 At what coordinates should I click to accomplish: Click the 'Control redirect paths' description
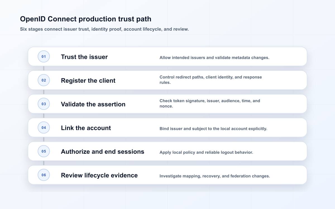pos(211,80)
